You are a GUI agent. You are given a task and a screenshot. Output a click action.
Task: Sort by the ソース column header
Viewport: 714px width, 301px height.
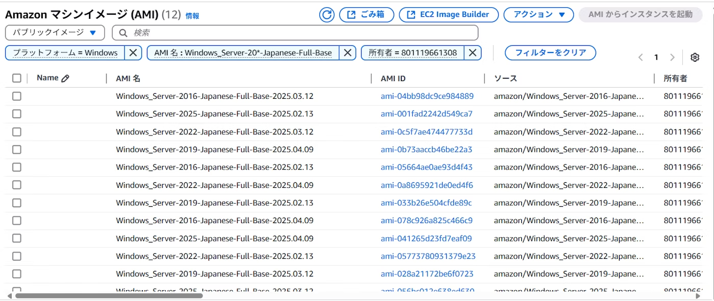point(505,78)
